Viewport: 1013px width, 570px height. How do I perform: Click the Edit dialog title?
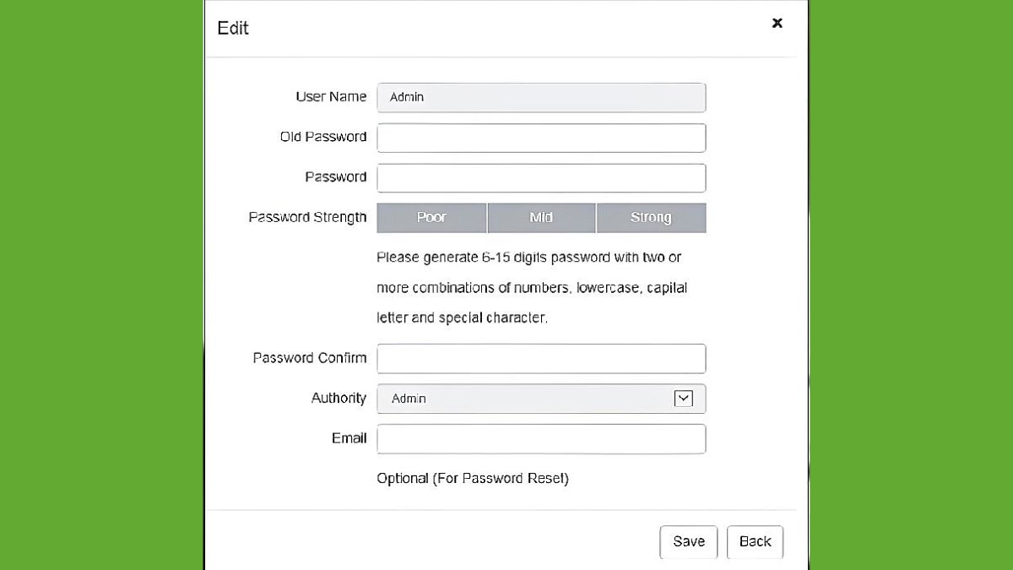click(233, 28)
